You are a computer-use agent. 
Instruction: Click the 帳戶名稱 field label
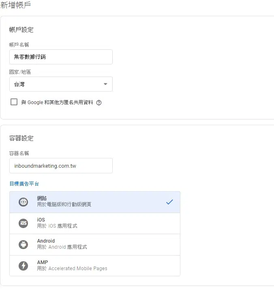(19, 45)
